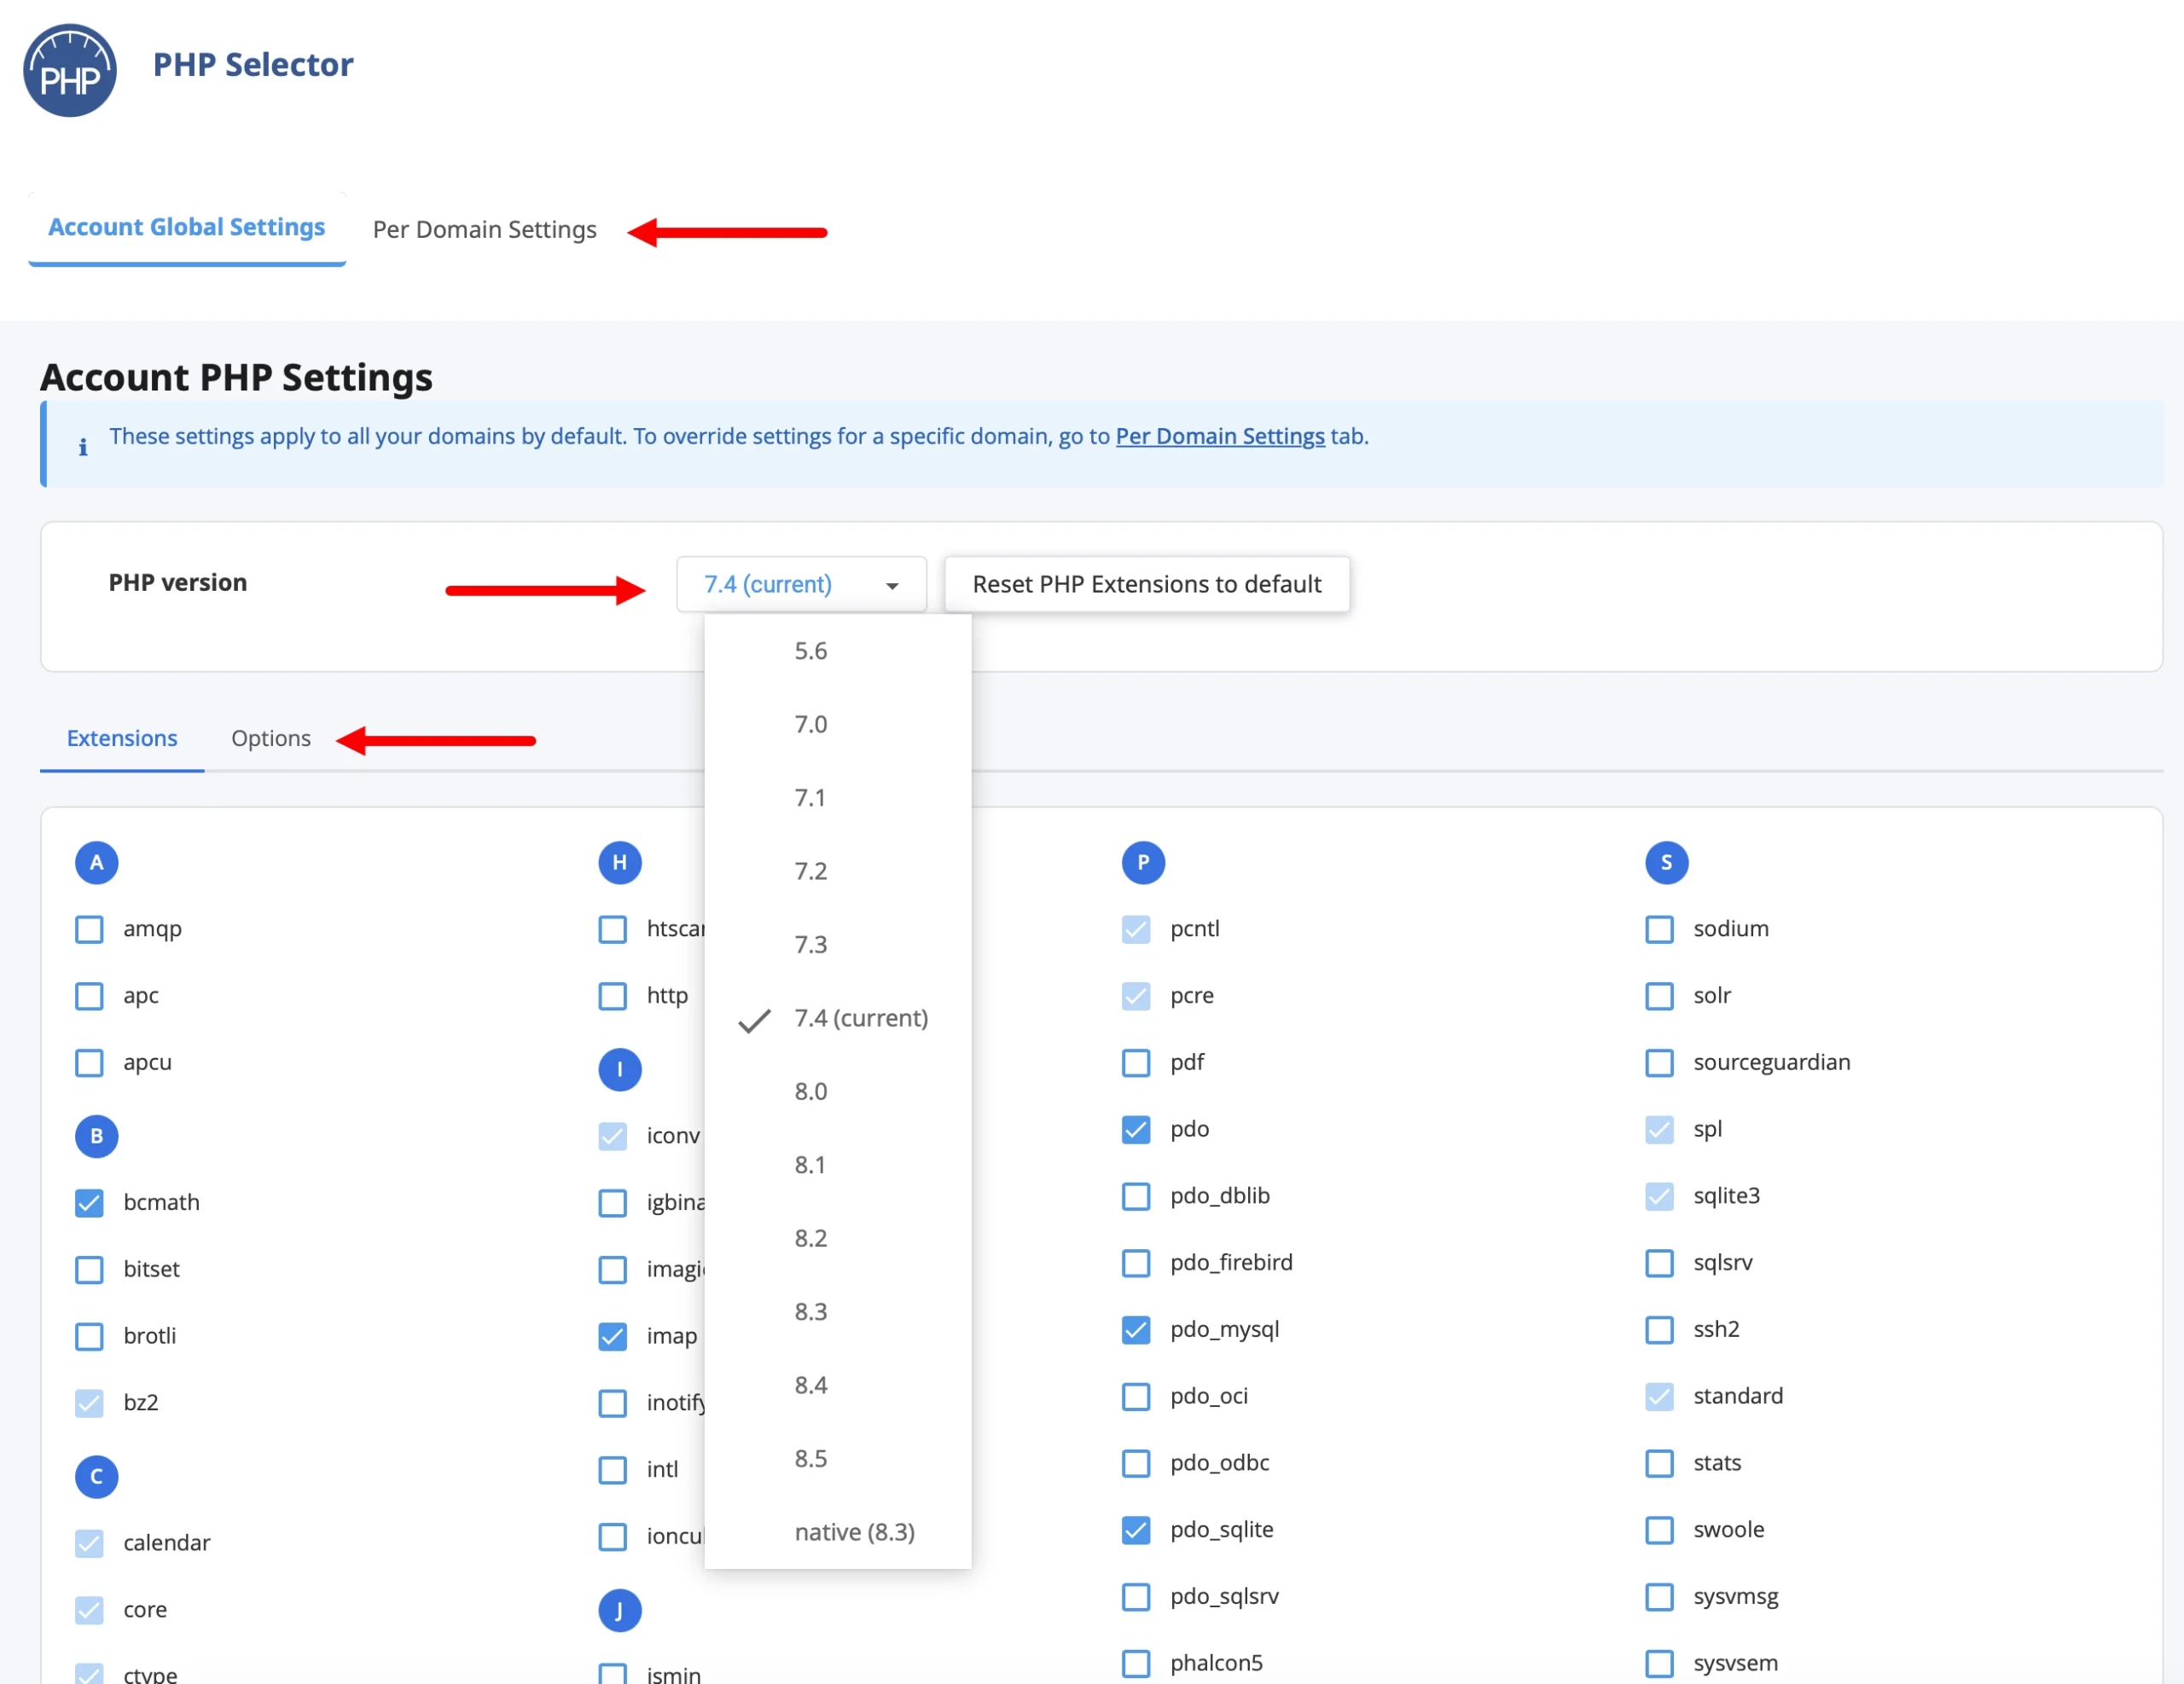Image resolution: width=2184 pixels, height=1684 pixels.
Task: Click the letter C group badge
Action: (97, 1477)
